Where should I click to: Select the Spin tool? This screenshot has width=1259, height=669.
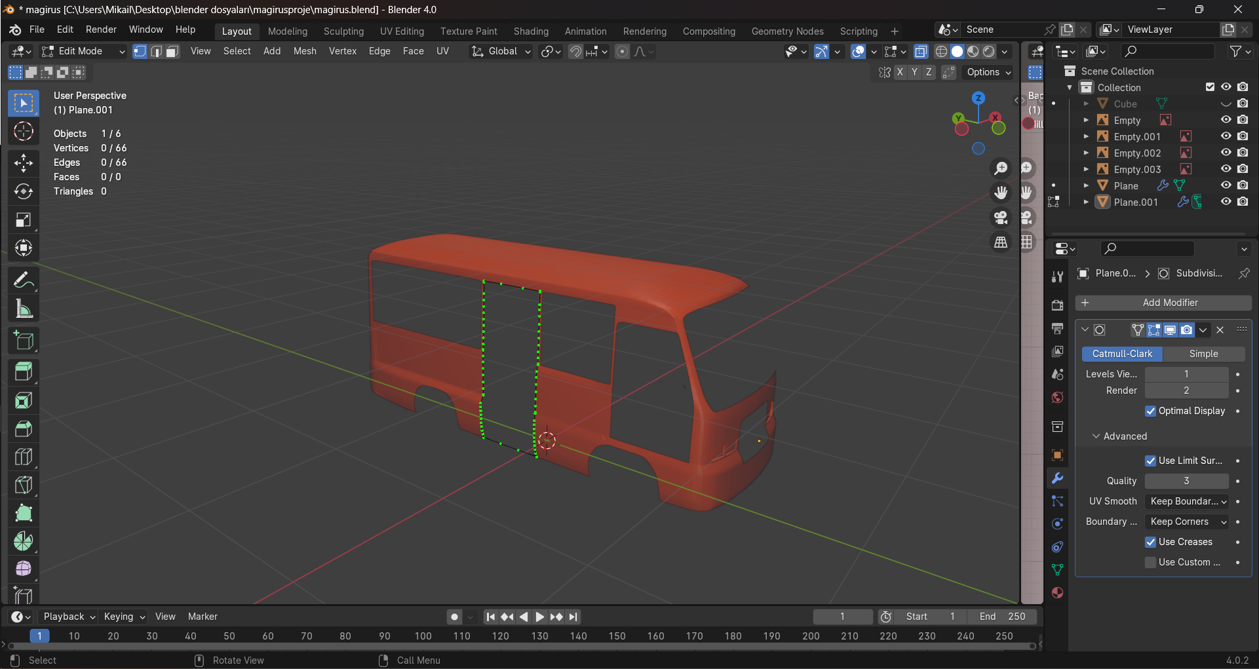pyautogui.click(x=24, y=541)
